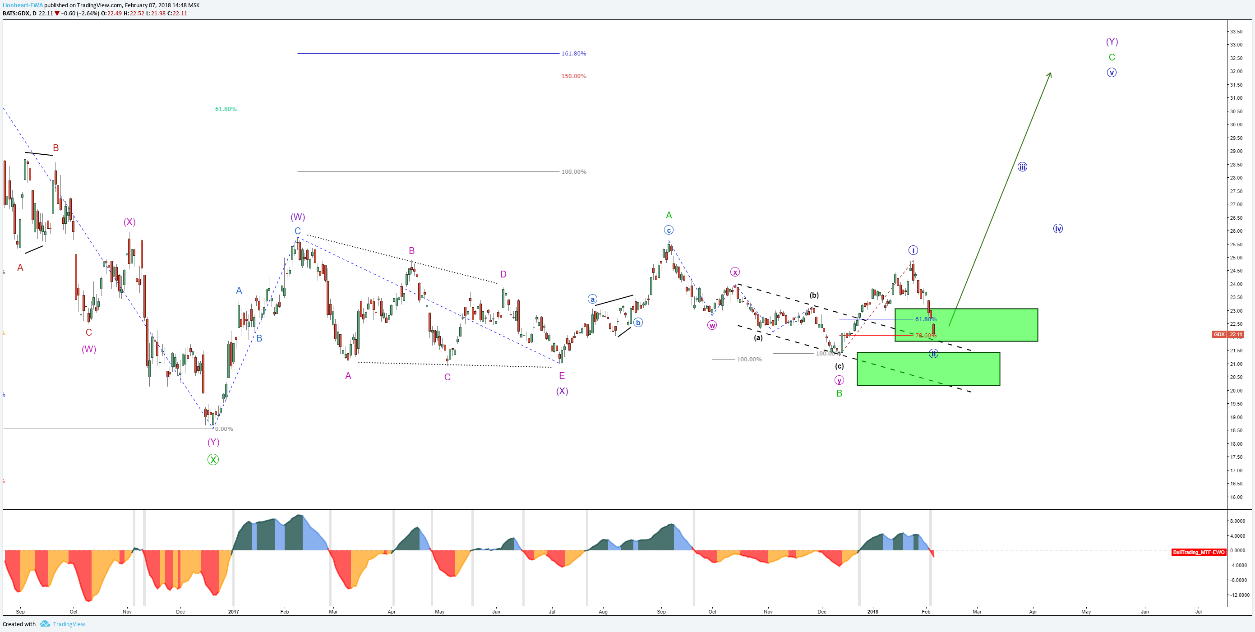Screen dimensions: 1255x632
Task: Click the circled i wave label
Action: tap(913, 250)
